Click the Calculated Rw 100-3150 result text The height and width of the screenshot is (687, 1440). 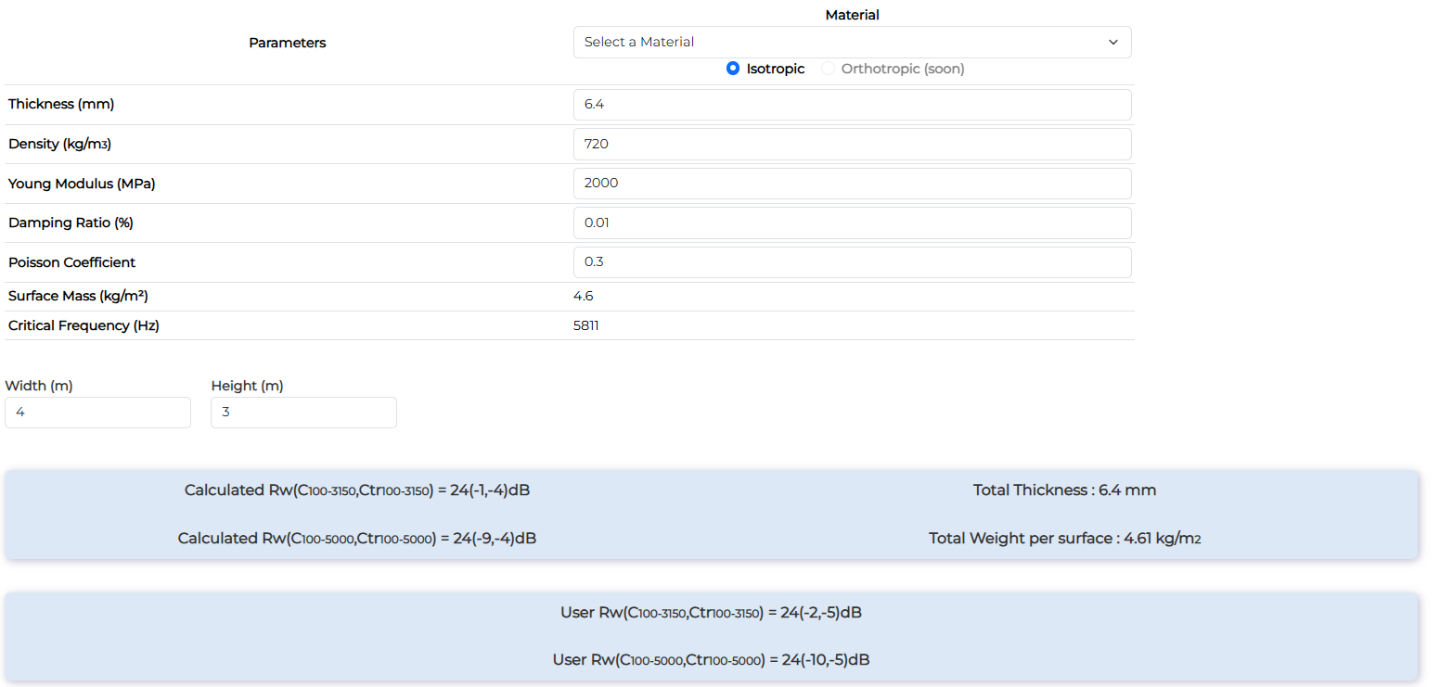[x=357, y=490]
